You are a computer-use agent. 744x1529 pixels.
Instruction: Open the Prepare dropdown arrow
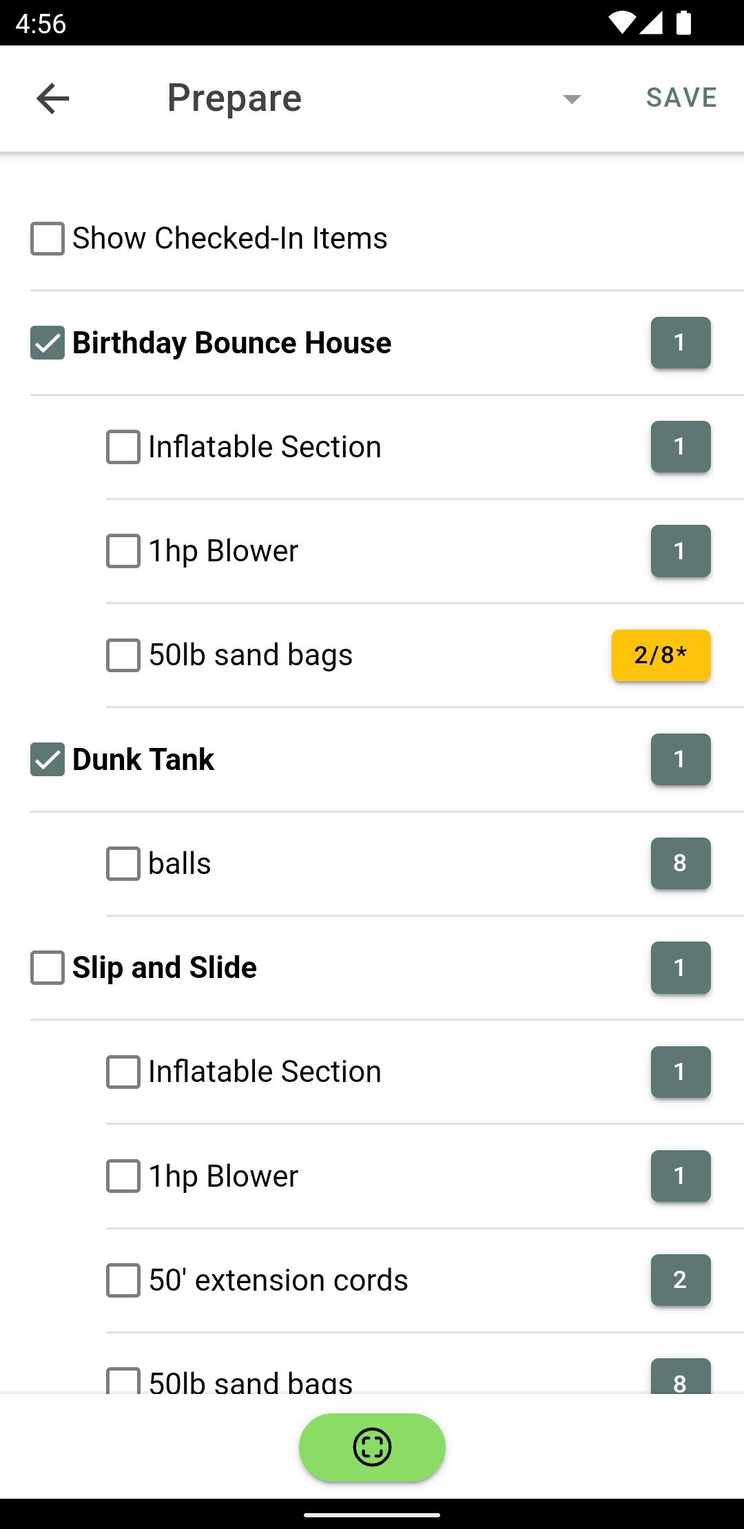click(x=572, y=99)
